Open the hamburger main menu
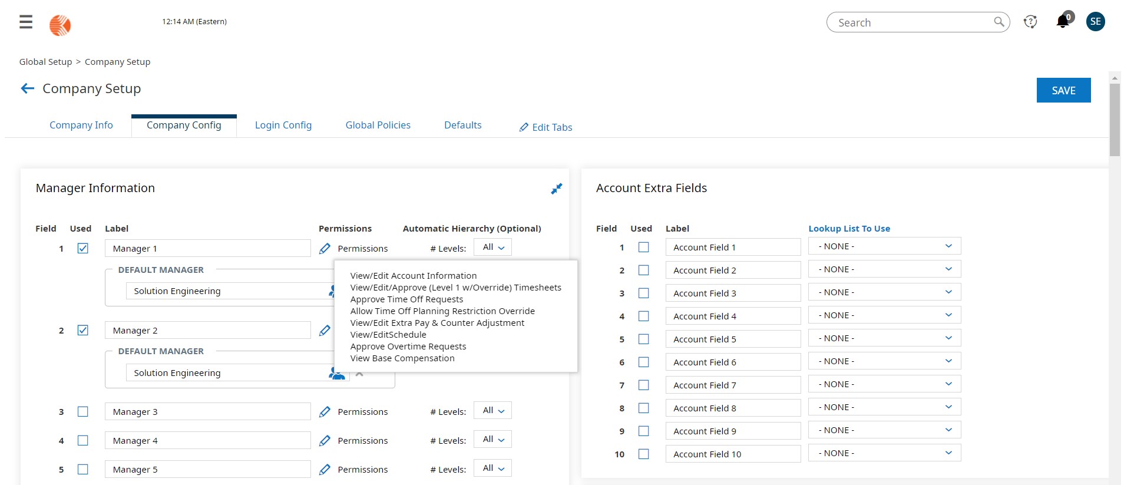 pos(26,22)
